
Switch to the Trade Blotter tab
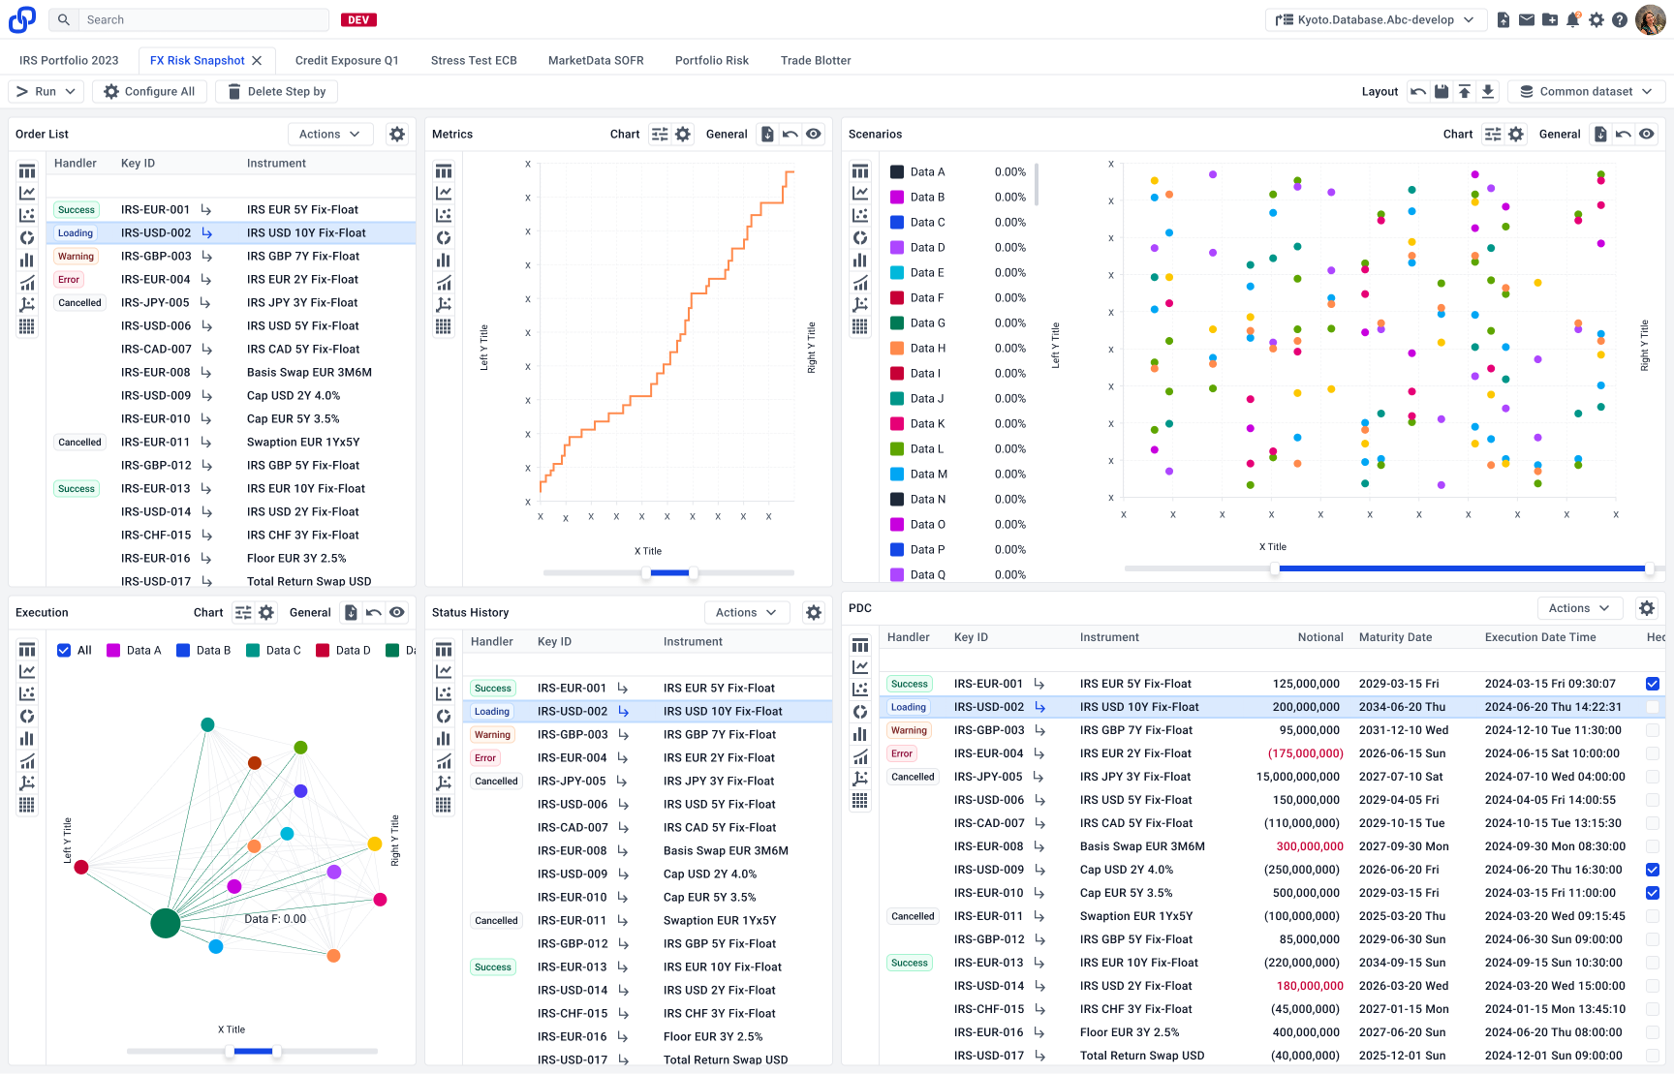(816, 60)
